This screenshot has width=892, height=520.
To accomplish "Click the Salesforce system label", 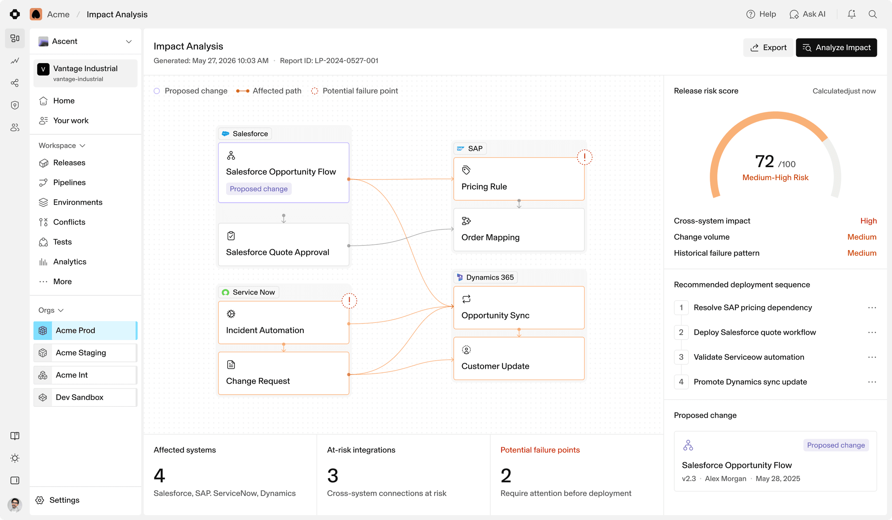I will tap(245, 134).
